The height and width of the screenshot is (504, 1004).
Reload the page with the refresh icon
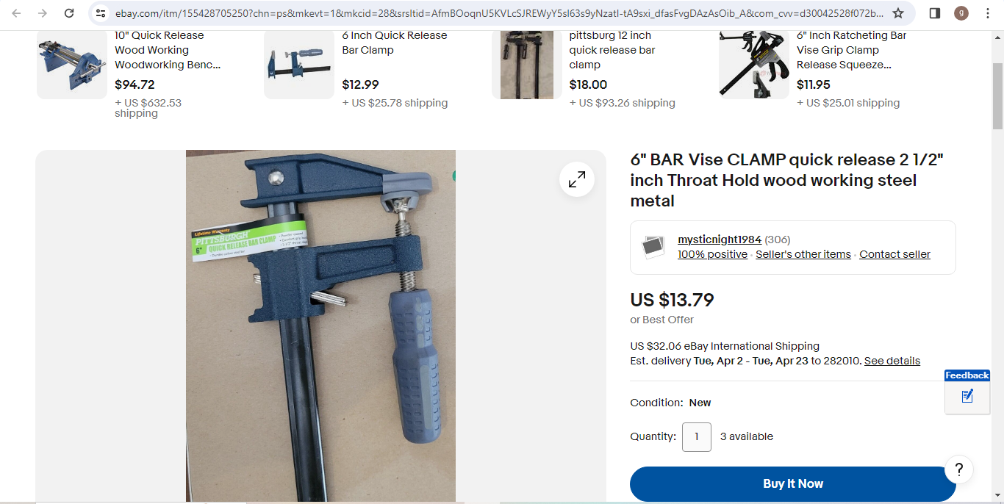coord(69,13)
